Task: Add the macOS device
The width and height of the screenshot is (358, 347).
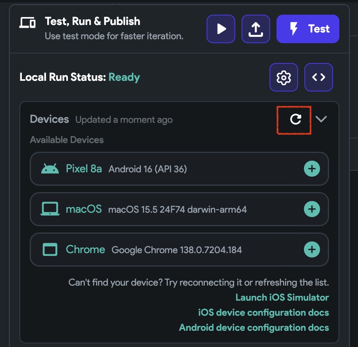Action: [312, 209]
